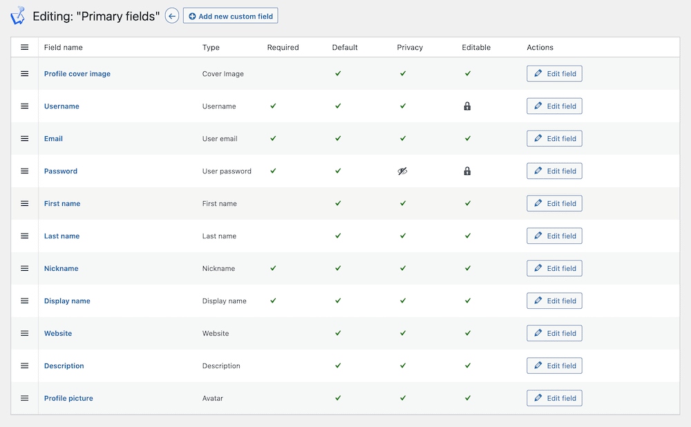
Task: Open Edit field for Email
Action: [554, 138]
